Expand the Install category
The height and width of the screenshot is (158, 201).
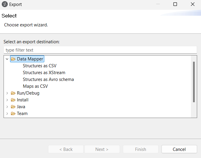click(7, 100)
